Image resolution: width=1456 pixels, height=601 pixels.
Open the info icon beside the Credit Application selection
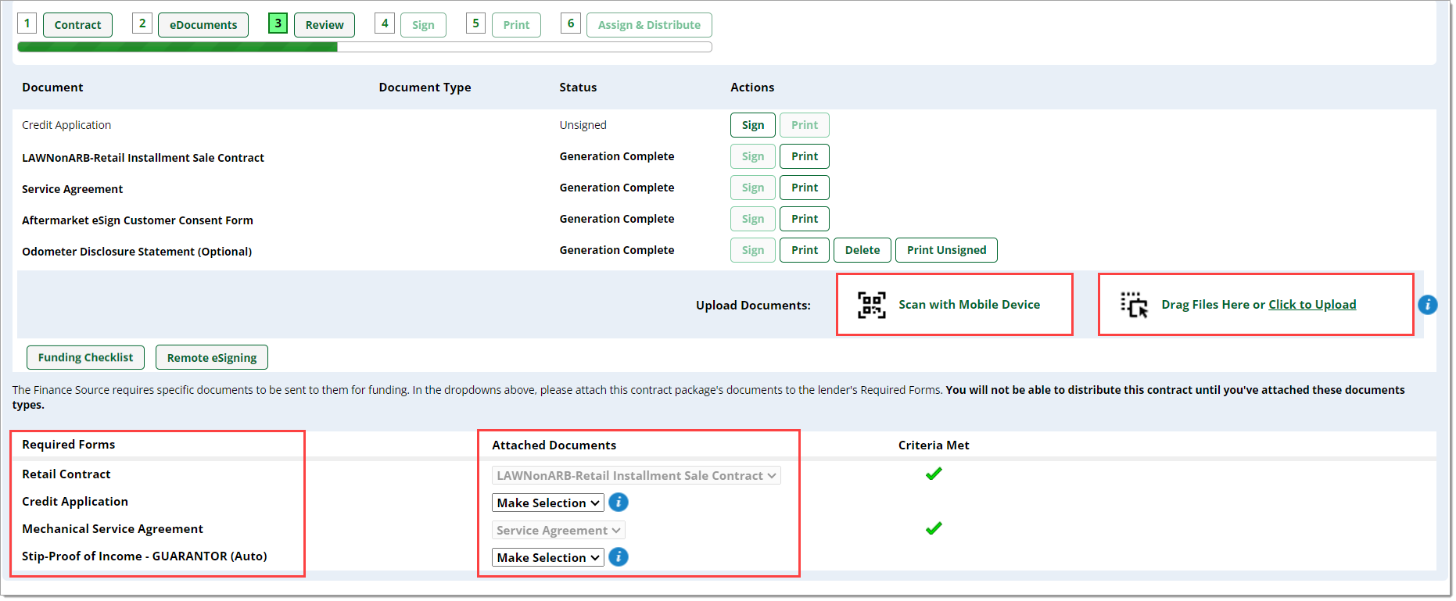[619, 503]
